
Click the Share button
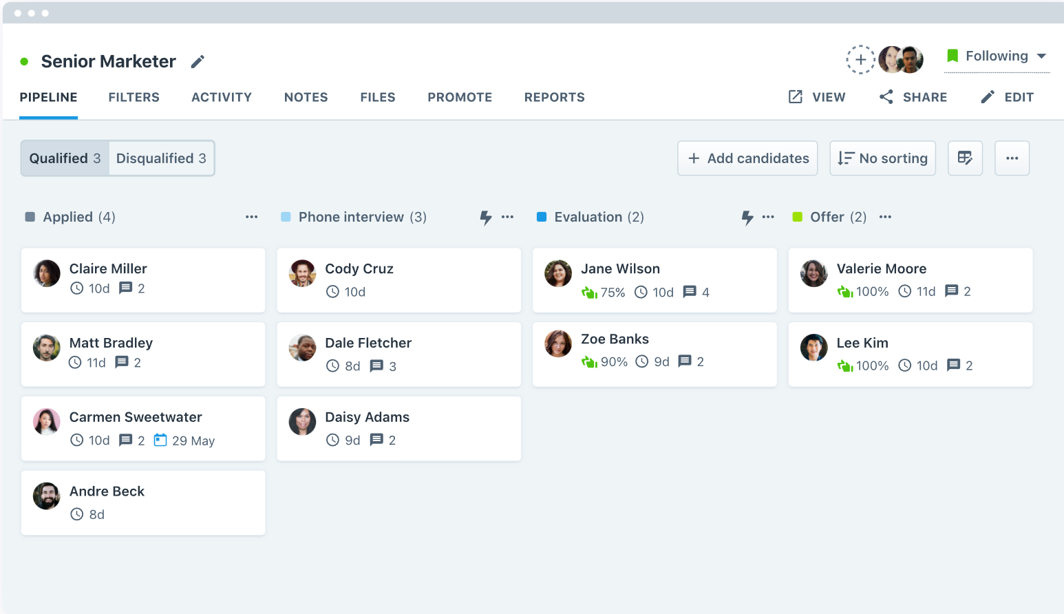coord(913,98)
